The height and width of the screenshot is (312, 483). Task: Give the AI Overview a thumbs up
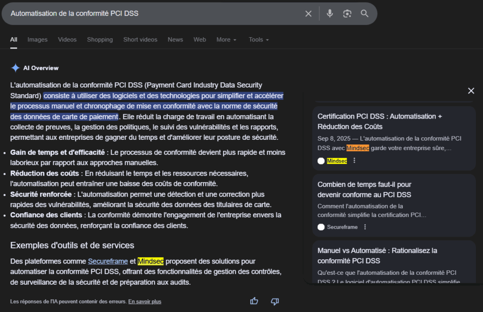(x=254, y=301)
